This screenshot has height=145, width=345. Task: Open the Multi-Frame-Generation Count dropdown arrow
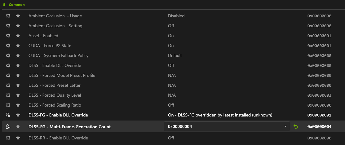[x=285, y=126]
